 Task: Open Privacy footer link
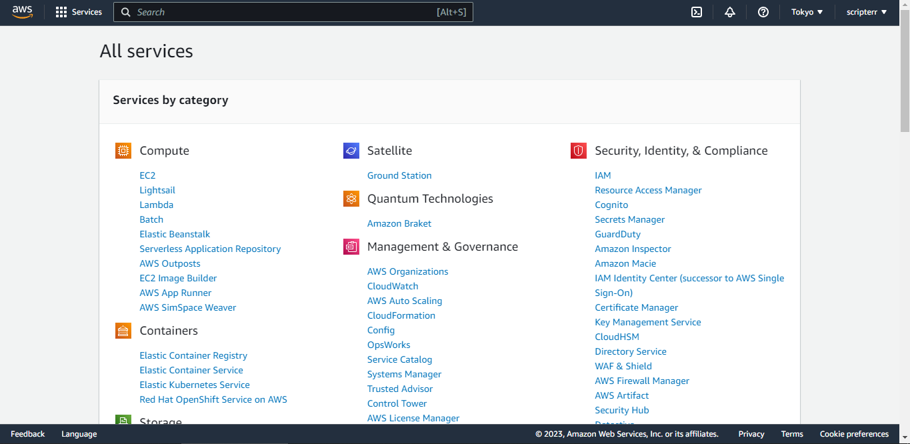751,434
